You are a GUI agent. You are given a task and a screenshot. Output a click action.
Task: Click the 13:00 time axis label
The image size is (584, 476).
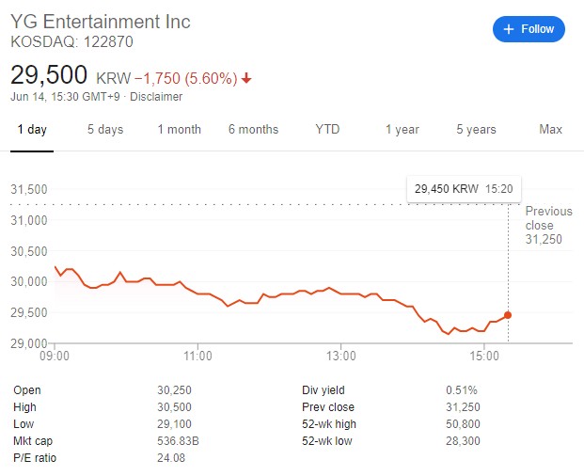(x=341, y=356)
